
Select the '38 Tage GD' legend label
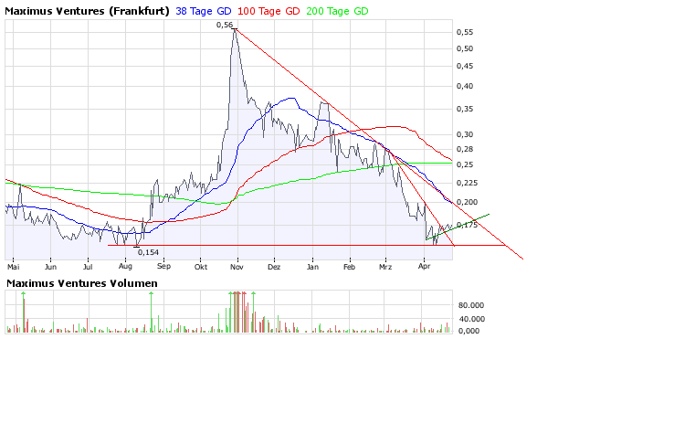tap(204, 11)
